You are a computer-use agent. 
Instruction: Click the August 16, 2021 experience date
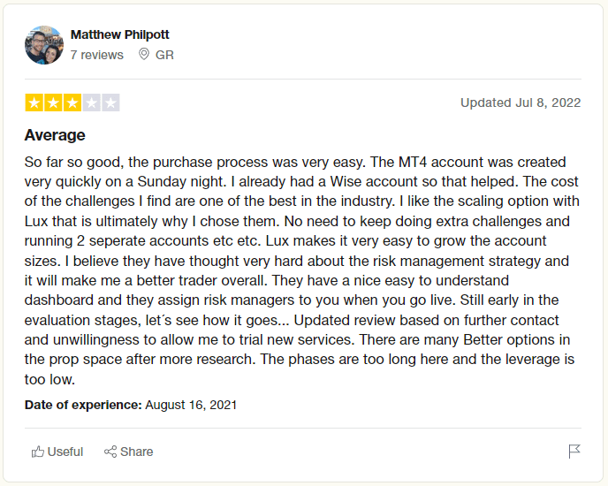point(191,405)
